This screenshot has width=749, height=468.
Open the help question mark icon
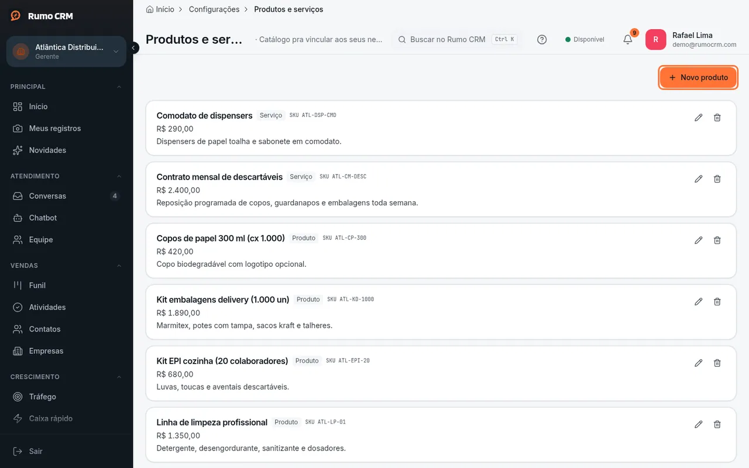click(x=542, y=39)
